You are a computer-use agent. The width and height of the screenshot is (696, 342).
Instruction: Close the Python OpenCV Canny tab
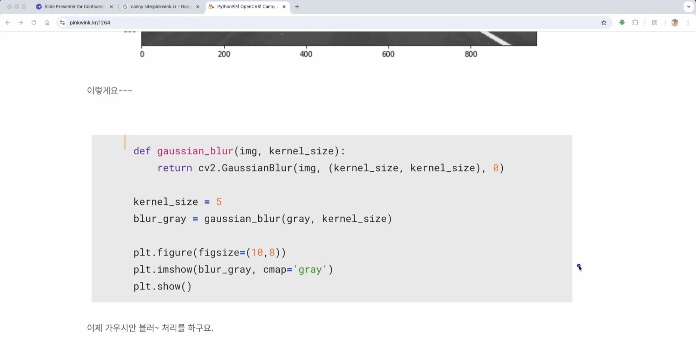click(284, 6)
